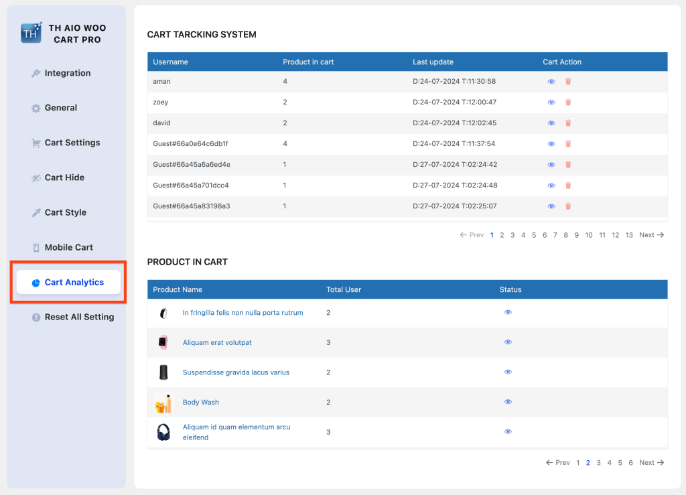Click the Body Wash product thumbnail
This screenshot has height=495, width=686.
click(163, 402)
